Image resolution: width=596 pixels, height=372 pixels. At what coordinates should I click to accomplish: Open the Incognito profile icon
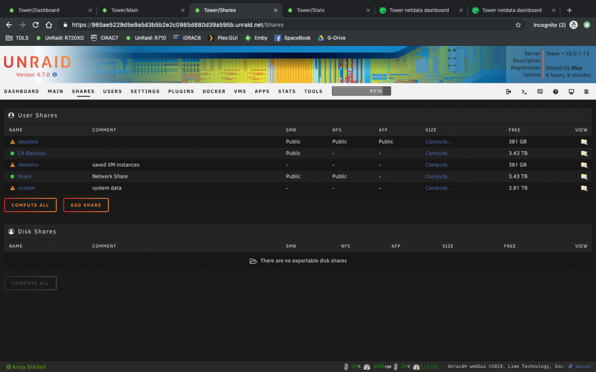coord(573,24)
